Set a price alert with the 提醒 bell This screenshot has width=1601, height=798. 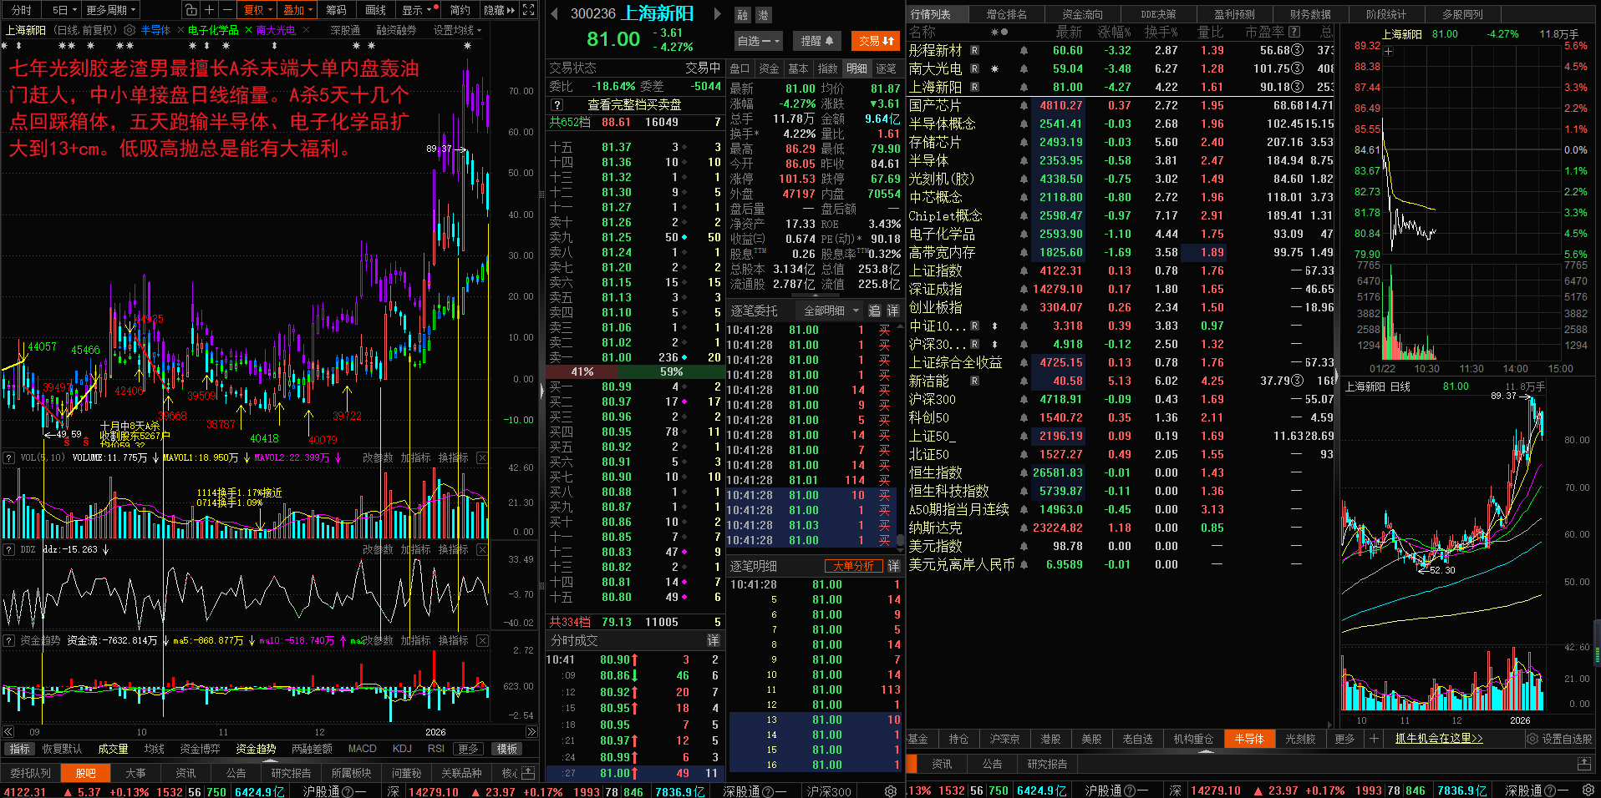[816, 40]
